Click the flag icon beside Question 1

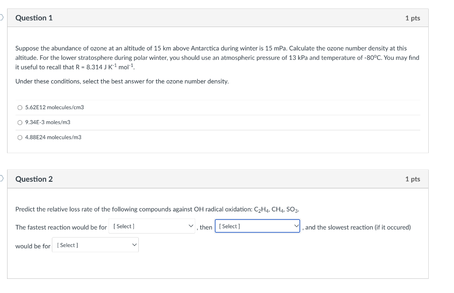1,18
